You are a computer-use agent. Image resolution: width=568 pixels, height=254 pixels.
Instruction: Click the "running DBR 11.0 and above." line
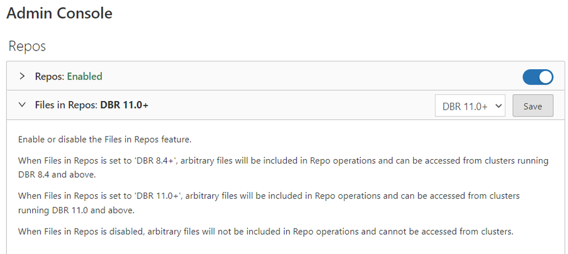click(76, 209)
